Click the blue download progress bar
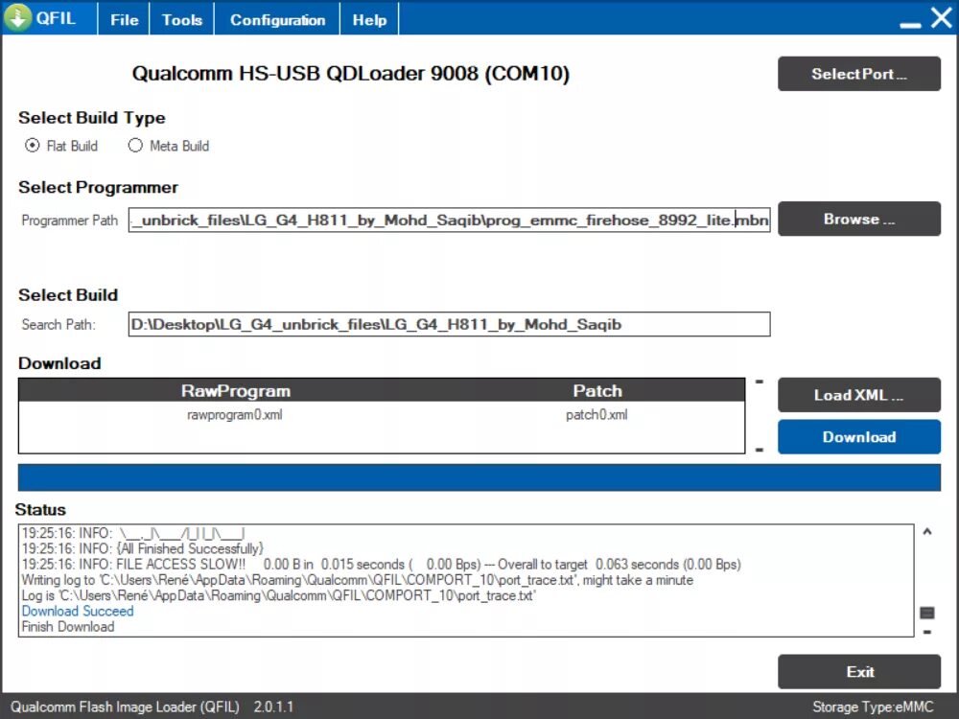 pos(479,477)
